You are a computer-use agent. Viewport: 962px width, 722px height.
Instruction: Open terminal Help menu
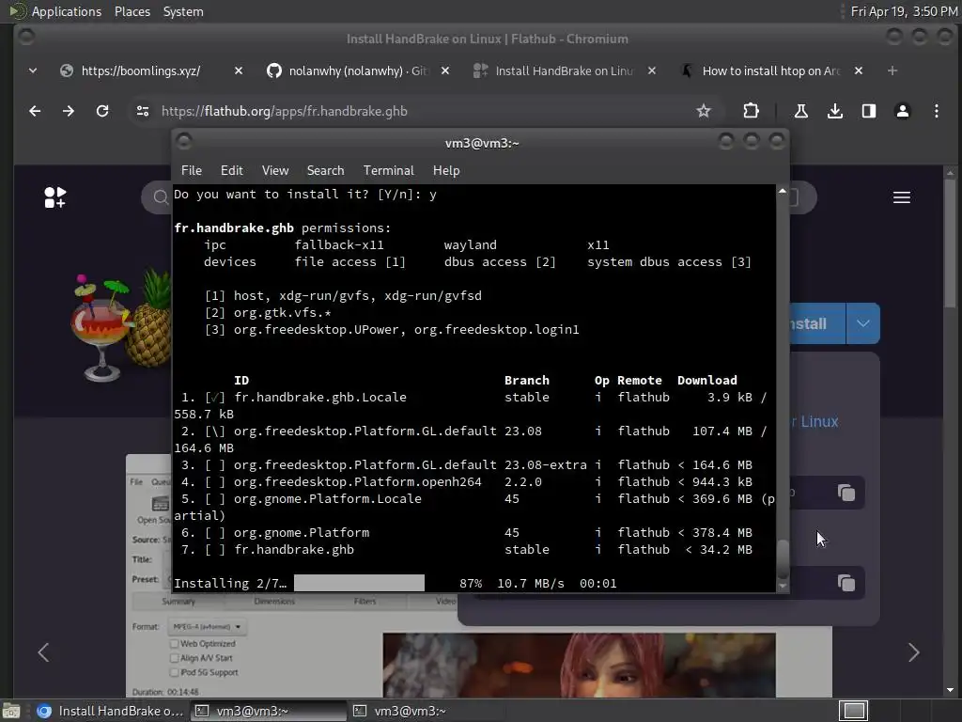[x=446, y=171]
